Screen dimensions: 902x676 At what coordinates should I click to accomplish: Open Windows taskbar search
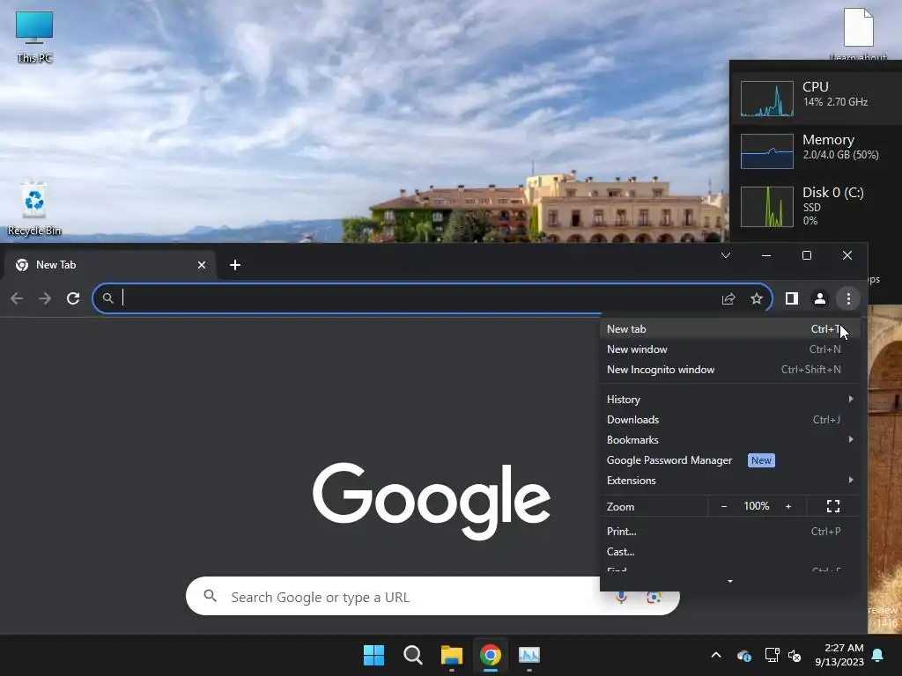(412, 655)
